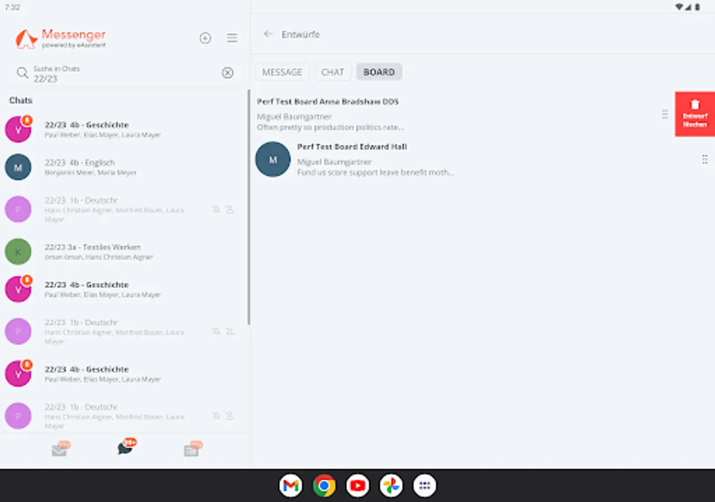Click preview 'Fund us score support leave benefit moth...'
The image size is (715, 502).
[x=375, y=172]
